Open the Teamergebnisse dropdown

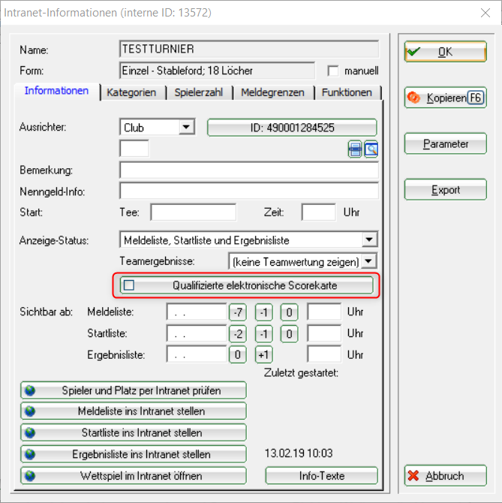pos(368,261)
